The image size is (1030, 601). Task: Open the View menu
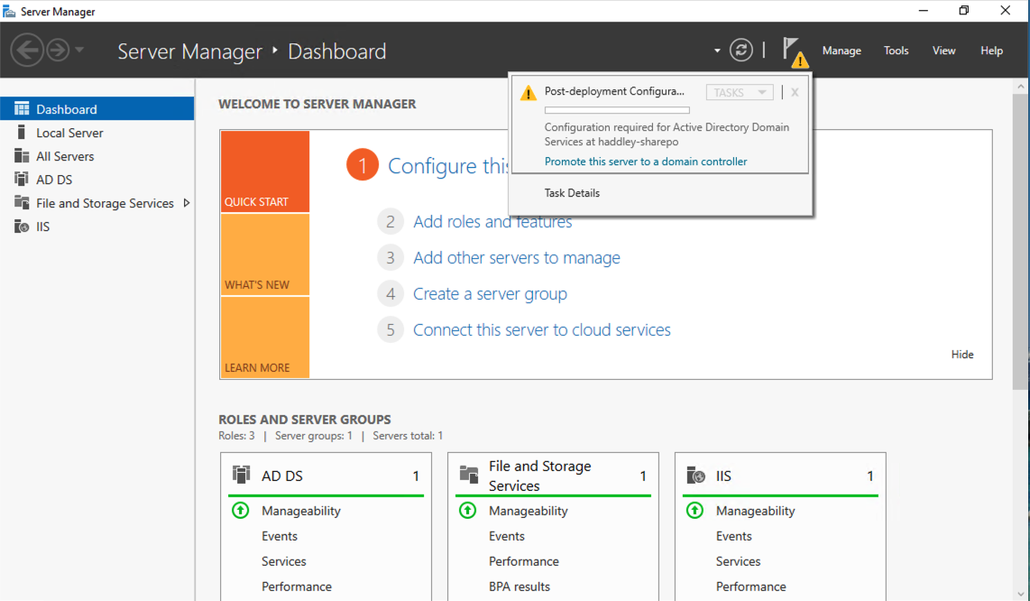(944, 51)
